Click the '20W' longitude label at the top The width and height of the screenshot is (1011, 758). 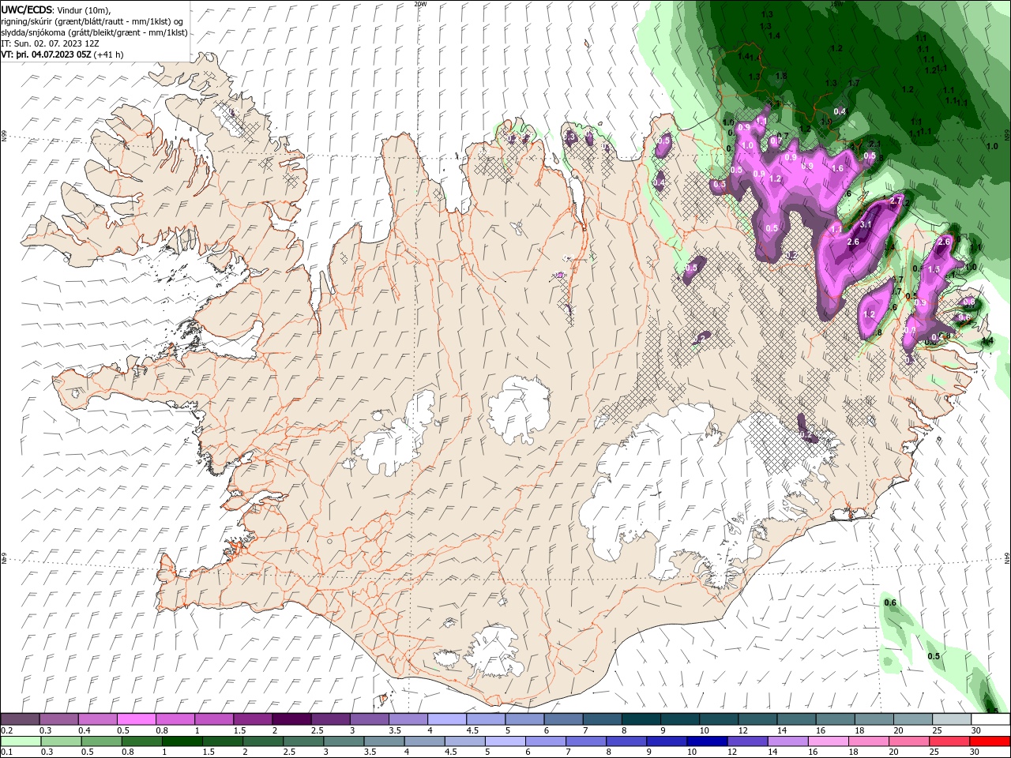tap(420, 4)
